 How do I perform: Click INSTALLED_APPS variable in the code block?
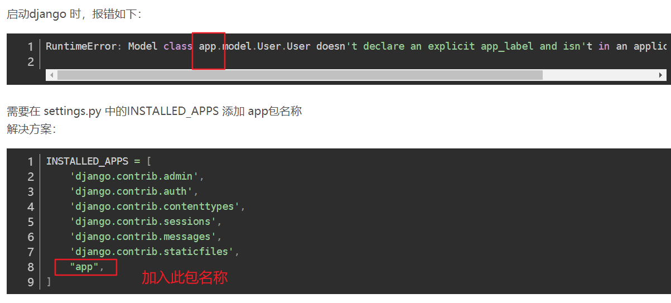[x=86, y=161]
